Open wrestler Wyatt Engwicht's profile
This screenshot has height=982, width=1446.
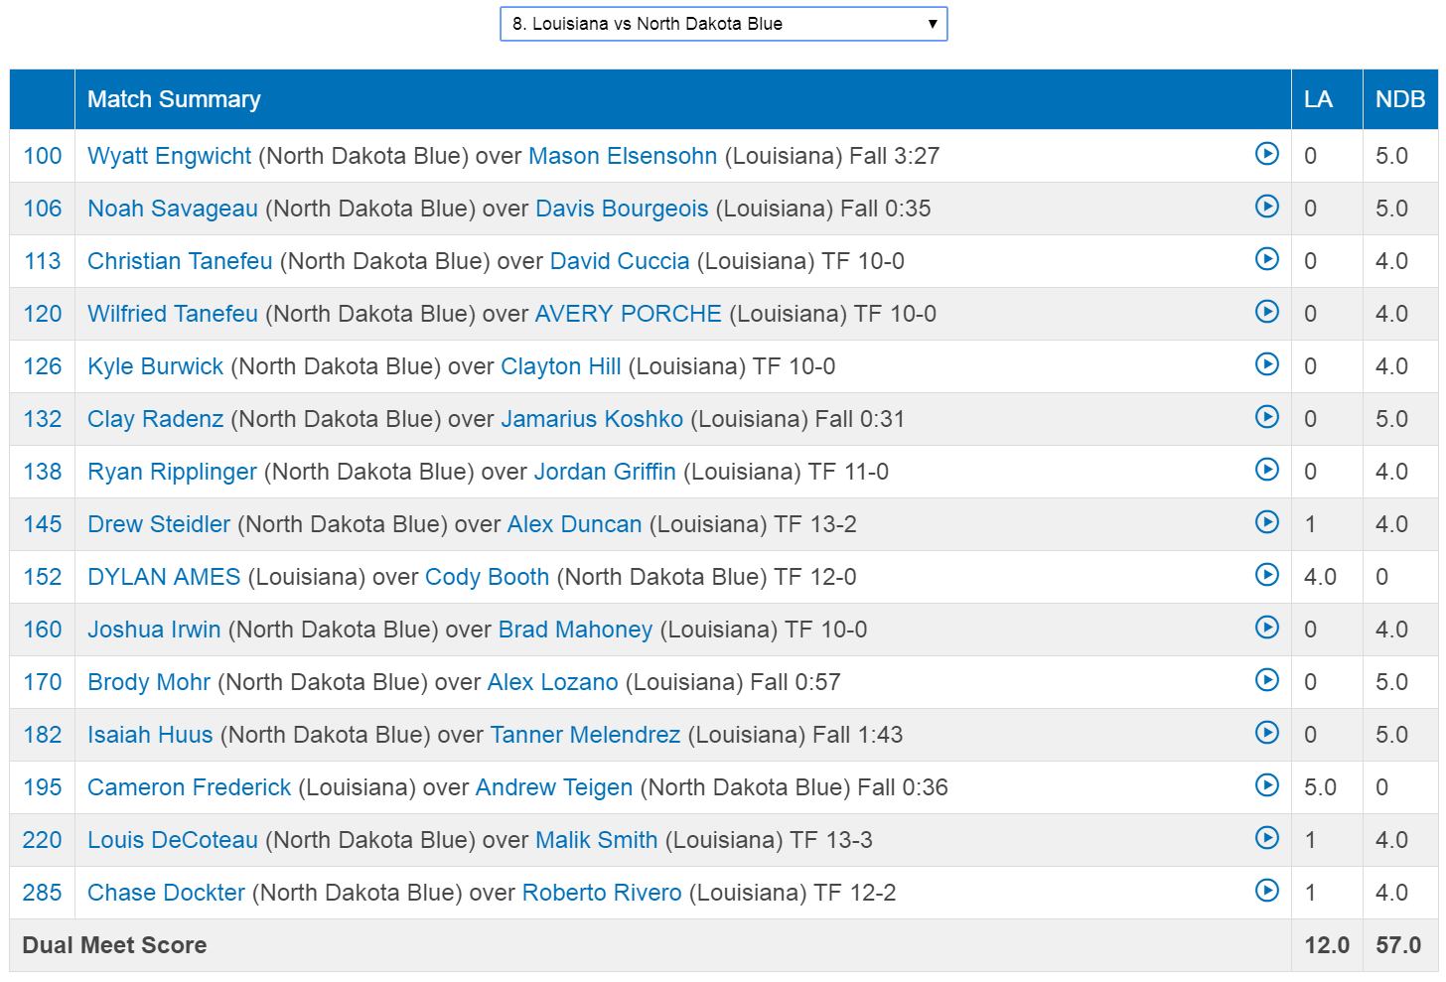(170, 156)
